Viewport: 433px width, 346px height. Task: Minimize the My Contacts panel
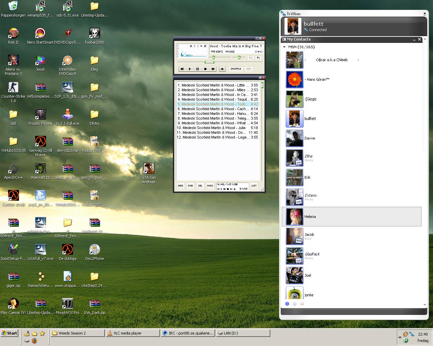[414, 40]
